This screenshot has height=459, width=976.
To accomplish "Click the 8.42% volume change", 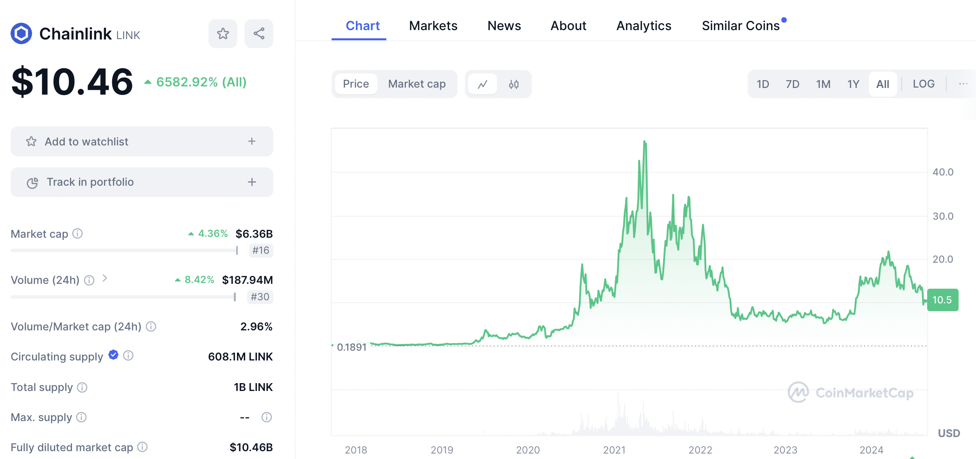I will point(199,280).
